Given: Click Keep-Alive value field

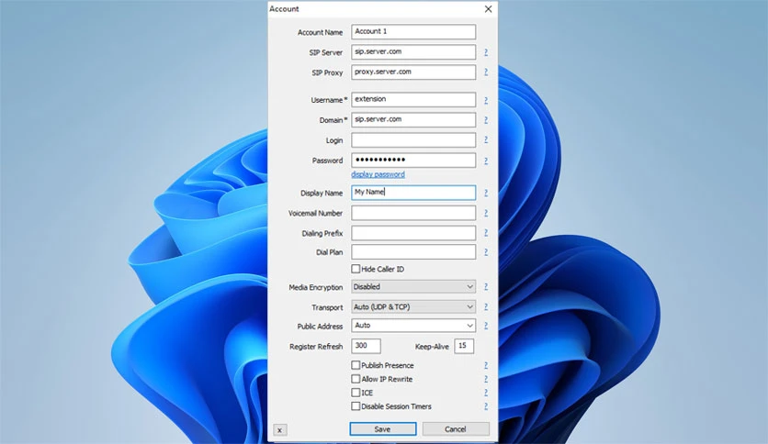Looking at the screenshot, I should pyautogui.click(x=464, y=346).
